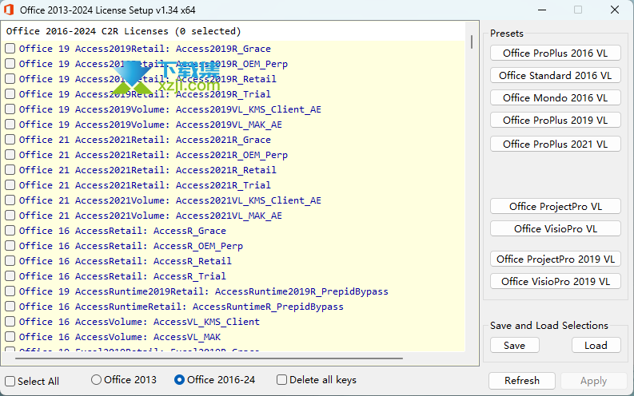This screenshot has height=396, width=634.
Task: Check the Access2021VL_KMS_Client_AE box
Action: [10, 200]
